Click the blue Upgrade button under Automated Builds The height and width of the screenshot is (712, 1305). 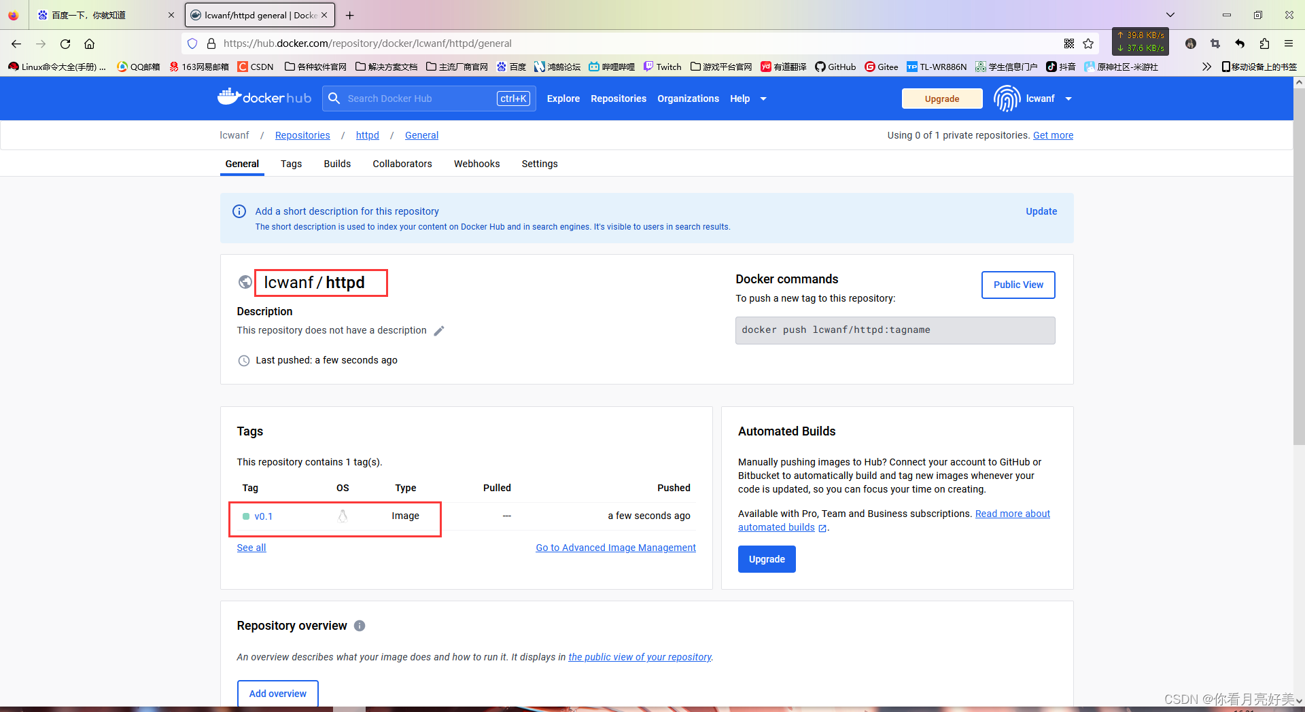767,559
